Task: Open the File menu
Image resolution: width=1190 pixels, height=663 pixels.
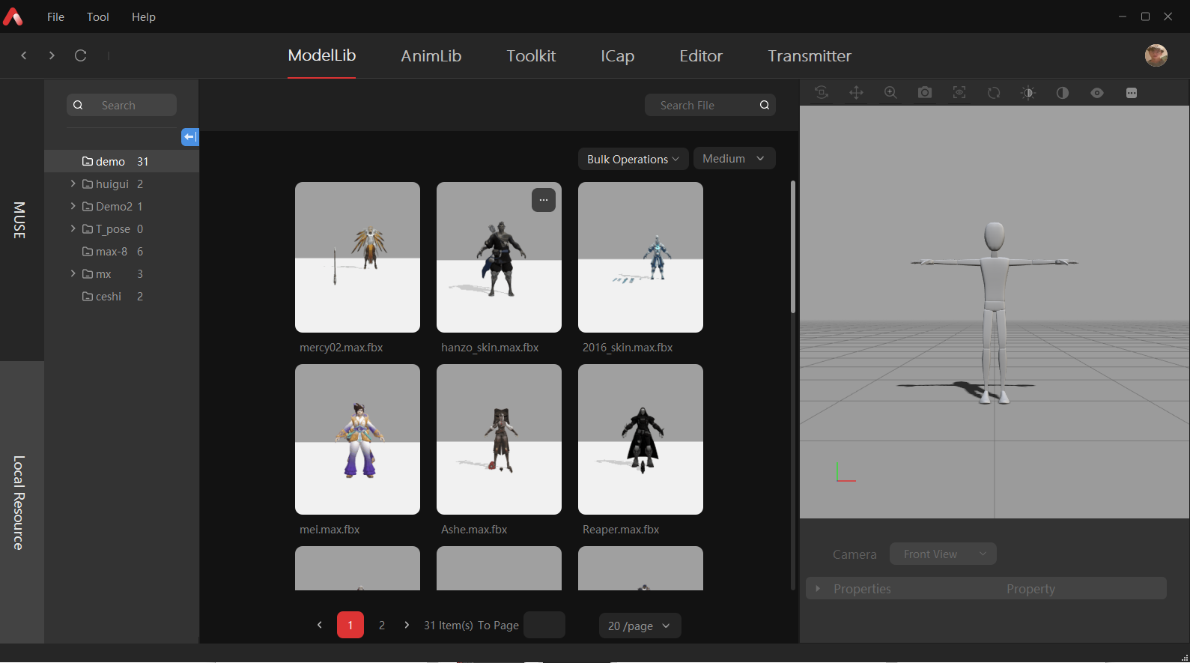Action: (56, 16)
